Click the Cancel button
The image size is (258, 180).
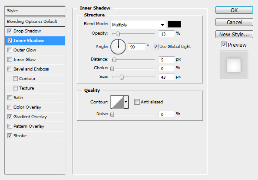[x=234, y=22]
